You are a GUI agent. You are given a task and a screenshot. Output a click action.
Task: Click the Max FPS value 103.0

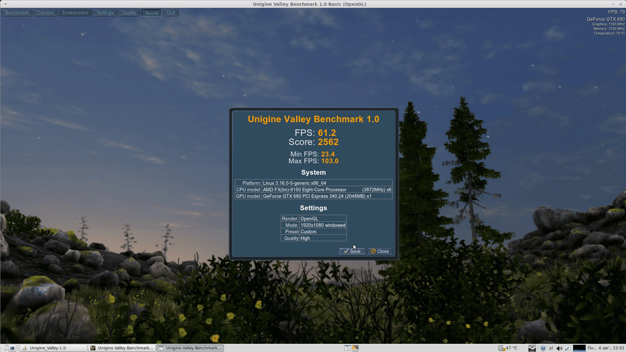tap(330, 161)
